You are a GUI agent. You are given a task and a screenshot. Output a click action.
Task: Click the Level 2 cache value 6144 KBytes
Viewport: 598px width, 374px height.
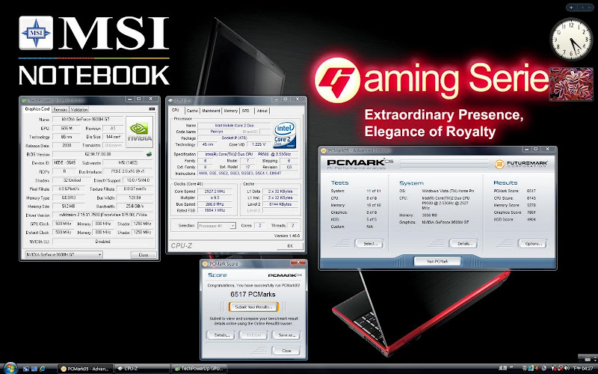point(280,204)
